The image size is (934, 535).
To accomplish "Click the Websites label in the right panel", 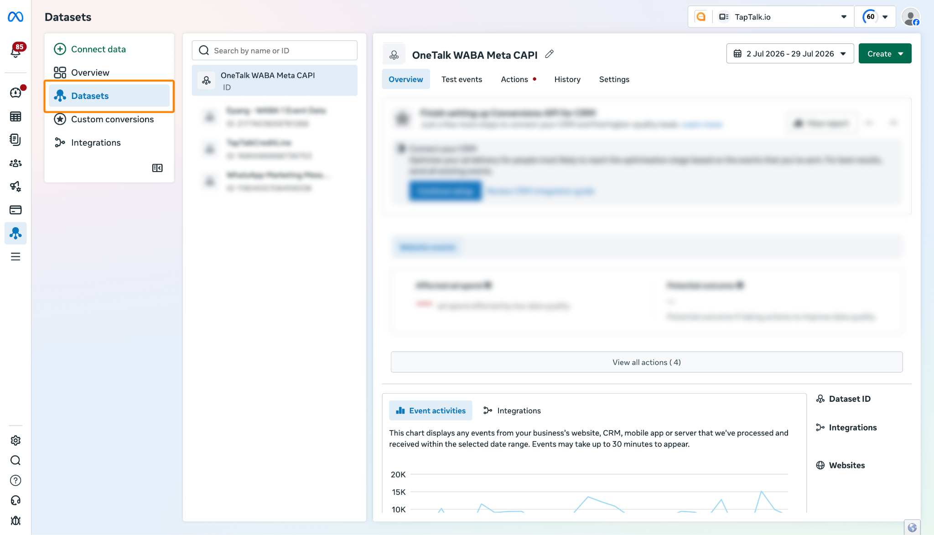I will (x=847, y=465).
